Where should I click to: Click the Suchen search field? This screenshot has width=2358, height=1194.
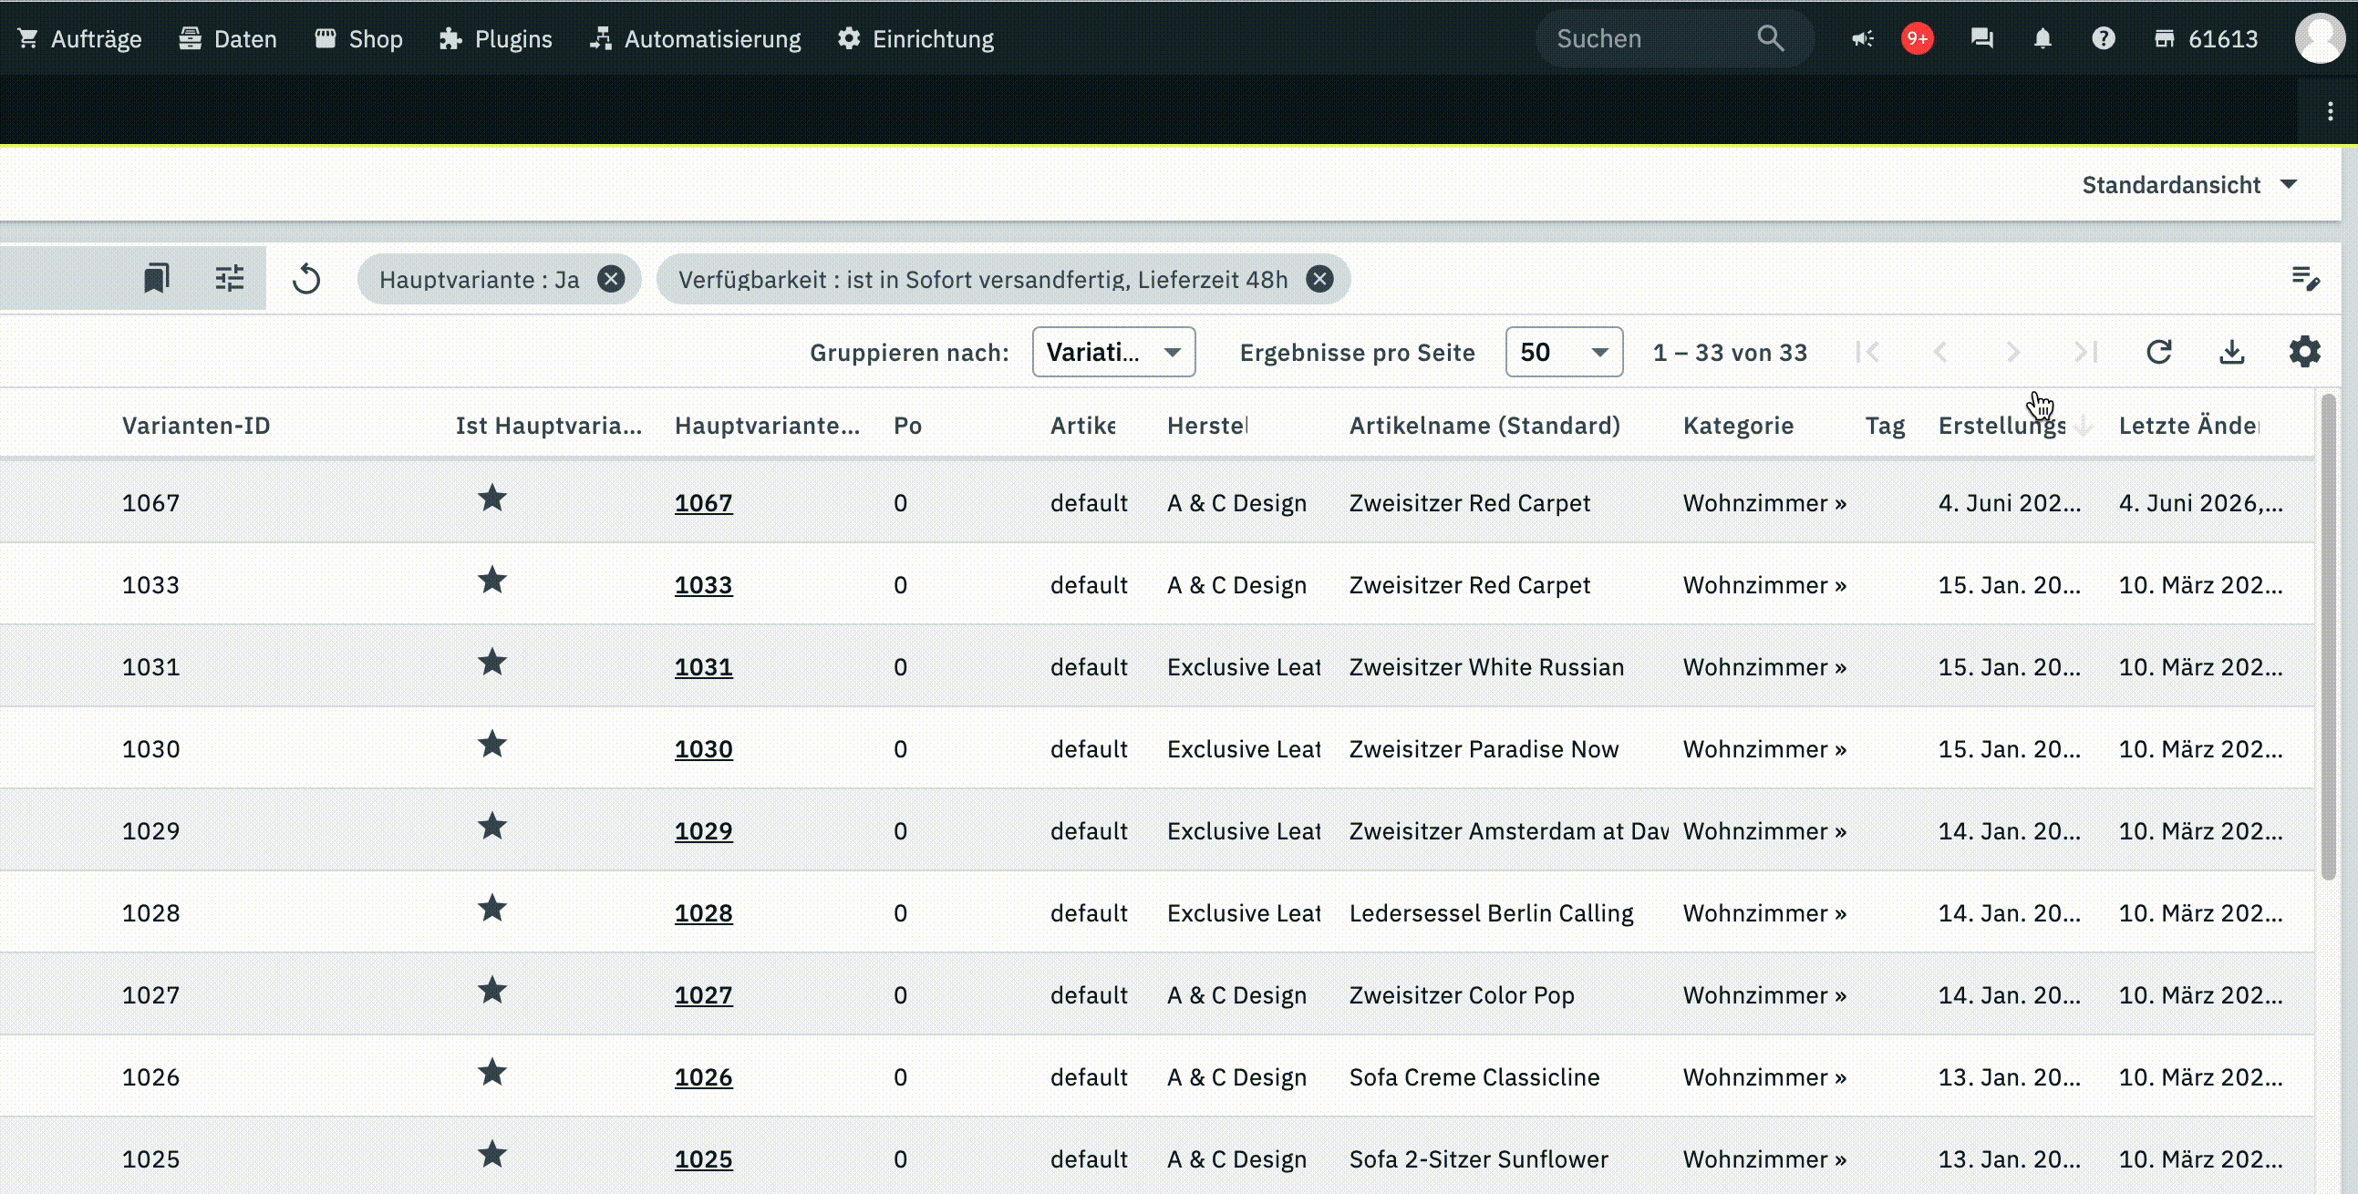[x=1673, y=38]
